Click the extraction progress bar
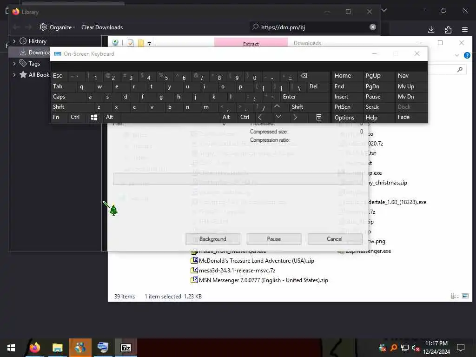Screen dimensions: 476x357 [238, 179]
